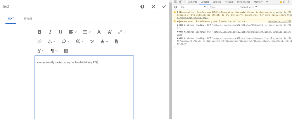Expand the Deprecation warning message
This screenshot has width=292, height=119.
click(178, 12)
